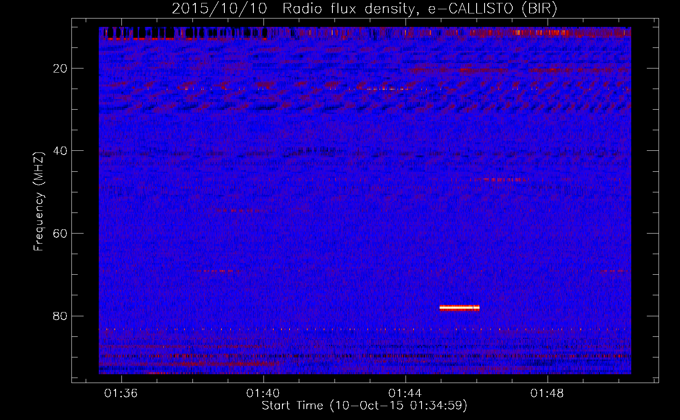Click the dotted interference line below 80 MHz
680x420 pixels.
pyautogui.click(x=365, y=329)
